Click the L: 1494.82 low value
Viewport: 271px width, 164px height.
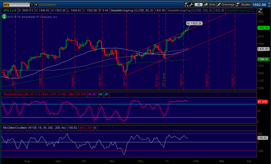[x=74, y=10]
